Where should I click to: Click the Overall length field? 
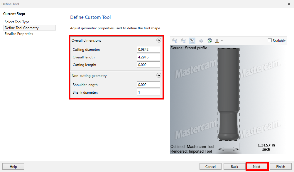coord(148,57)
